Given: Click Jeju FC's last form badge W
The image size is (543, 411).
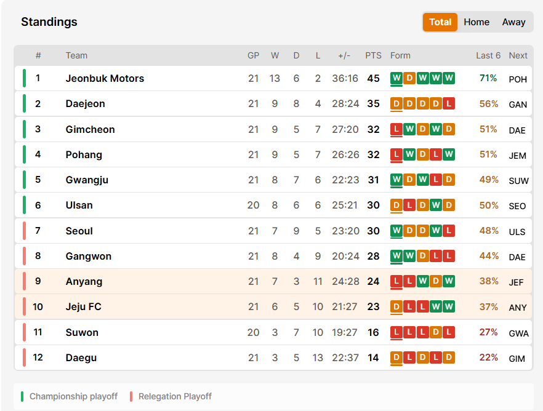Looking at the screenshot, I should tap(449, 306).
